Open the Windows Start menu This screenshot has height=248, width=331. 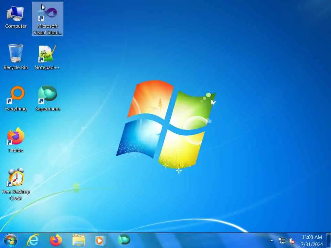pyautogui.click(x=11, y=240)
